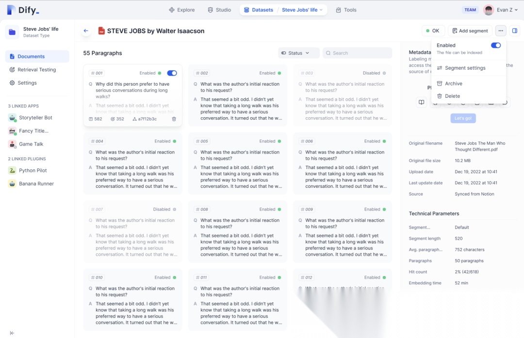
Task: Click the PDF file icon beside STEVE JOBS title
Action: tap(101, 31)
